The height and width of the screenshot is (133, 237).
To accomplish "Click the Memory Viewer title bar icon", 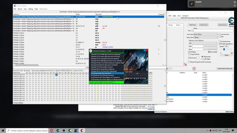I will click(15, 6).
